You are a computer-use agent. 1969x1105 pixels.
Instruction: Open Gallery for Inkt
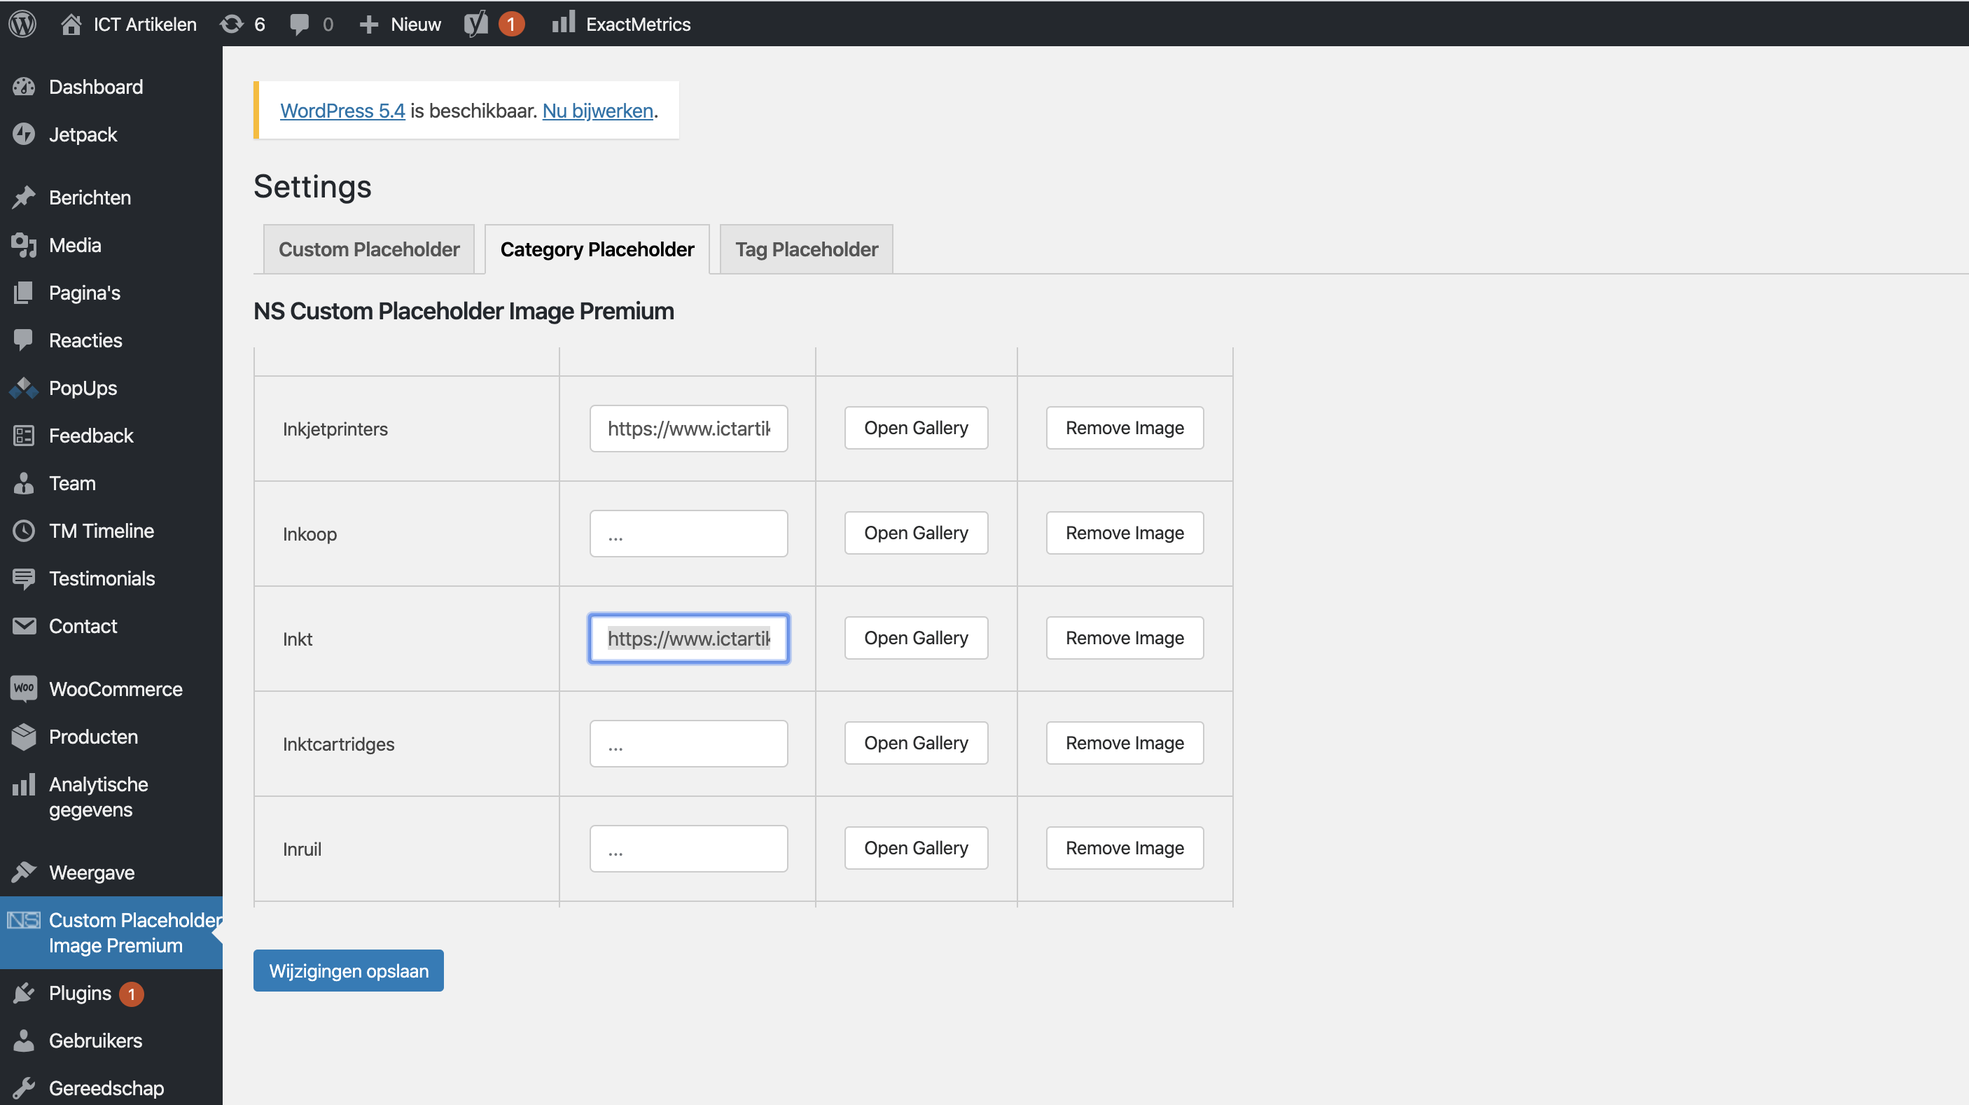point(916,637)
